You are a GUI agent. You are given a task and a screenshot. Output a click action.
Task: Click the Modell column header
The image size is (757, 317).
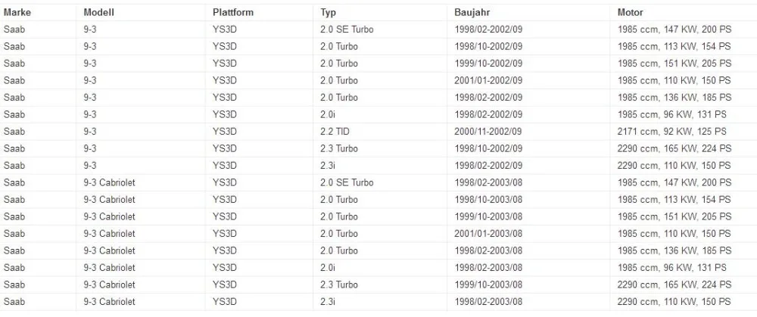[x=99, y=13]
